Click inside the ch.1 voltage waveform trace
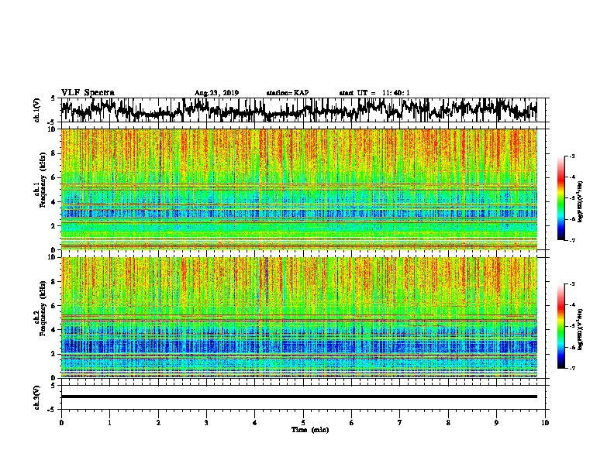The width and height of the screenshot is (614, 474). tap(298, 110)
